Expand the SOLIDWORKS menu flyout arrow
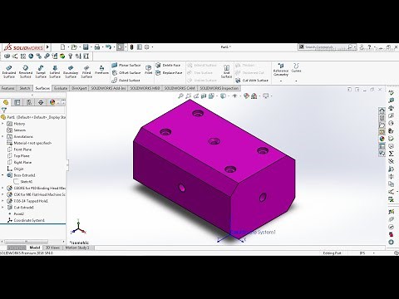 47,47
